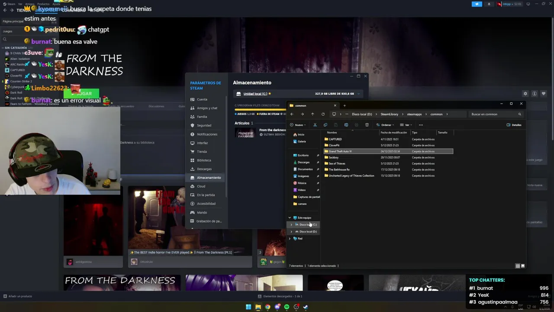Expand the Red network tree node
The height and width of the screenshot is (312, 554).
(290, 238)
